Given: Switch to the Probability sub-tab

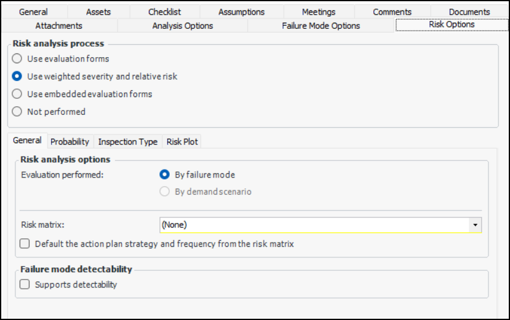Looking at the screenshot, I should (70, 142).
